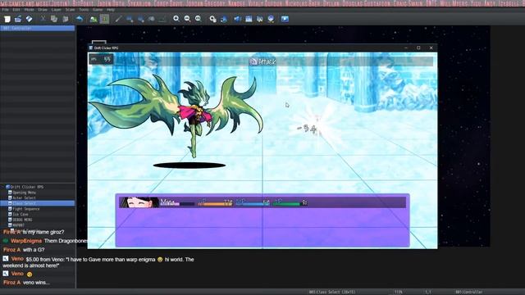Select the Class Select map

[38, 203]
